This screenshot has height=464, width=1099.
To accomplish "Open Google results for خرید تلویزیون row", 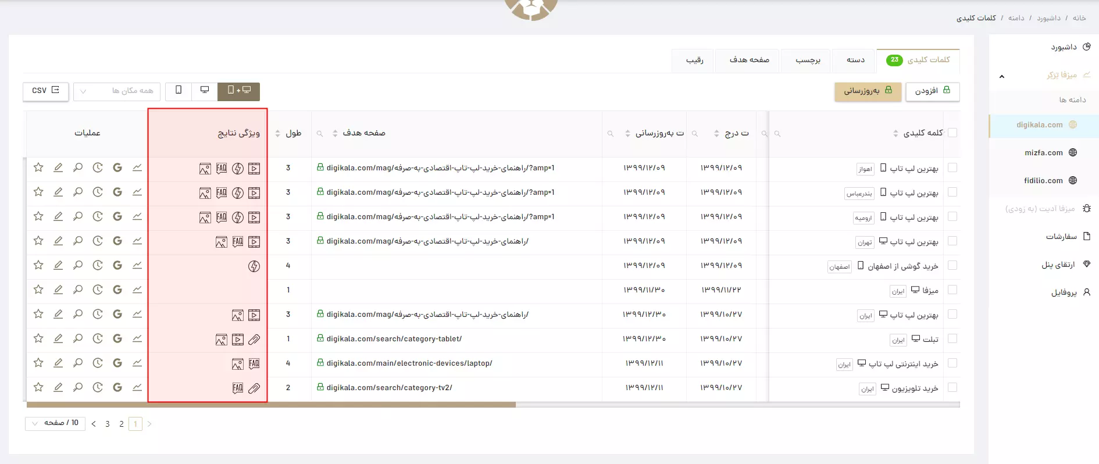I will (117, 387).
